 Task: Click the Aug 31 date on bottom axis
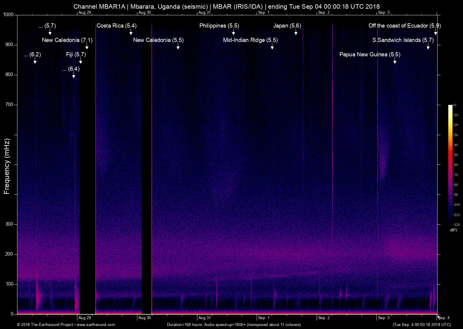(205, 318)
